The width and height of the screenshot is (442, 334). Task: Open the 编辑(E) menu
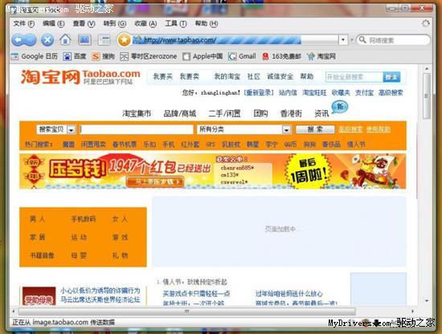54,23
